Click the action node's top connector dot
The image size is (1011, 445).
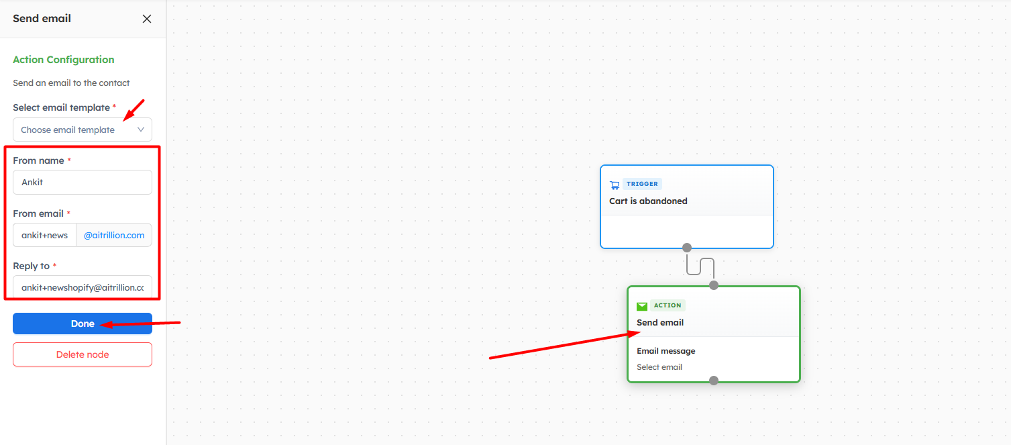pos(714,285)
